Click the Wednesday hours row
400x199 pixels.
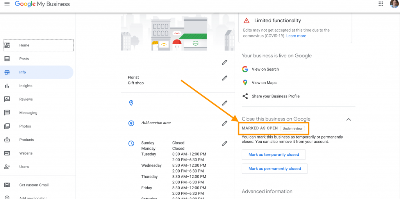pos(174,168)
